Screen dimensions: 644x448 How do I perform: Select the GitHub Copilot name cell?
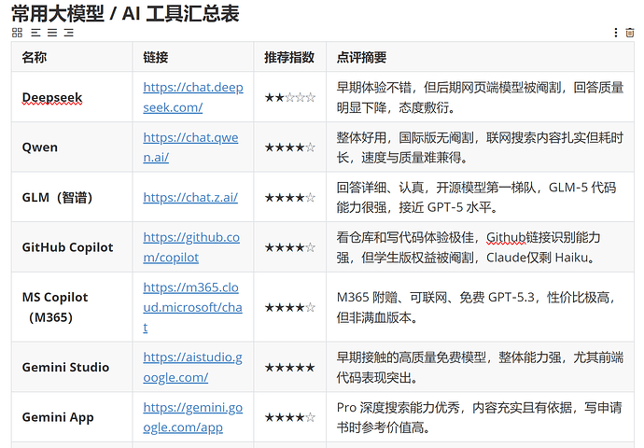coord(72,247)
